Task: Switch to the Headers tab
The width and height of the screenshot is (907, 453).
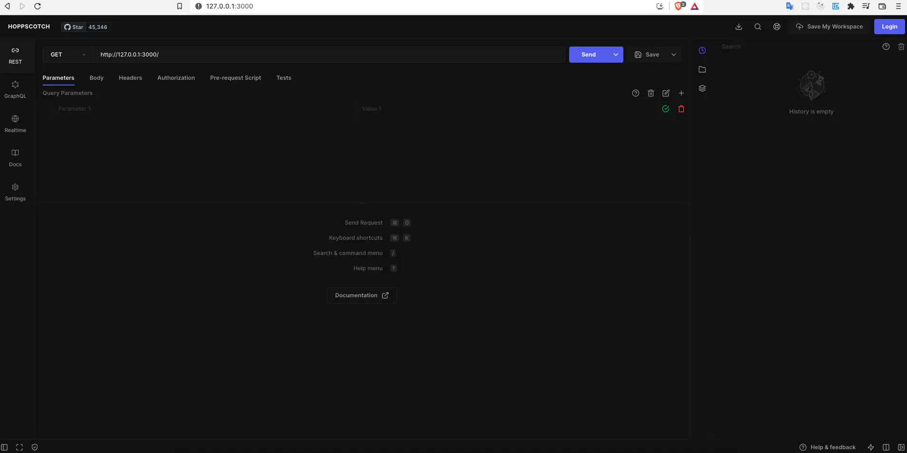Action: click(130, 78)
